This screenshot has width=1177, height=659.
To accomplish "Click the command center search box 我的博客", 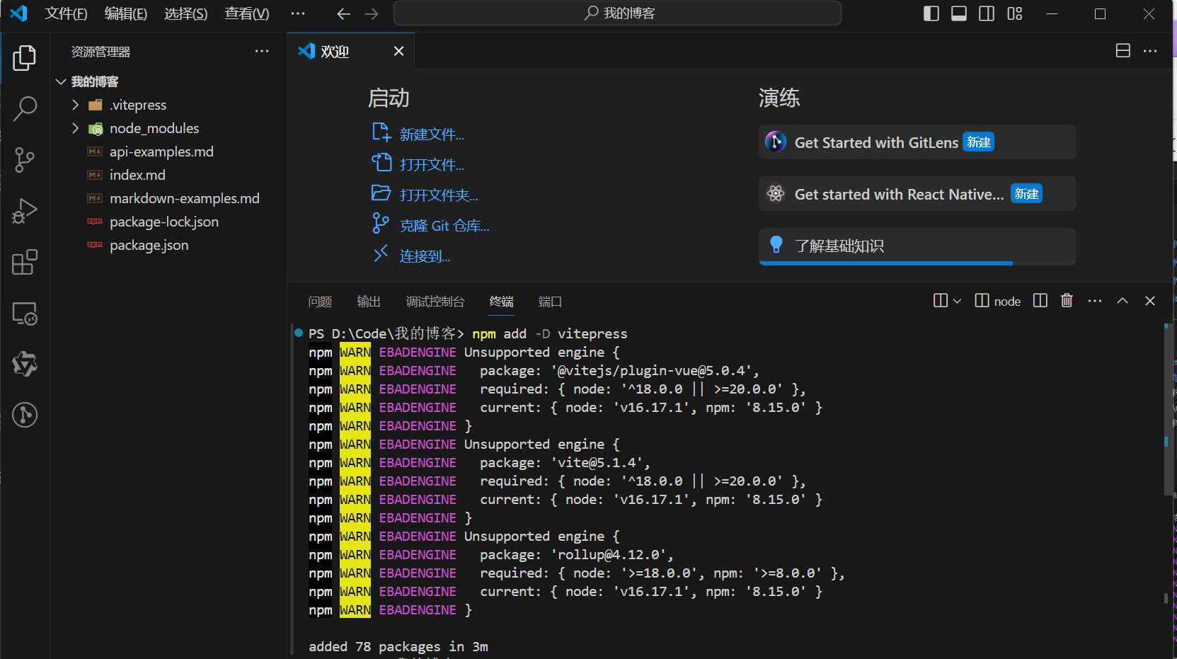I will coord(617,13).
